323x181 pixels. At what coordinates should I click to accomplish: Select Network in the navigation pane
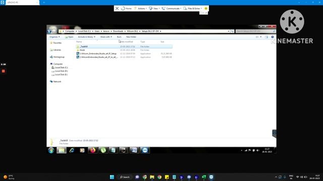pyautogui.click(x=56, y=81)
